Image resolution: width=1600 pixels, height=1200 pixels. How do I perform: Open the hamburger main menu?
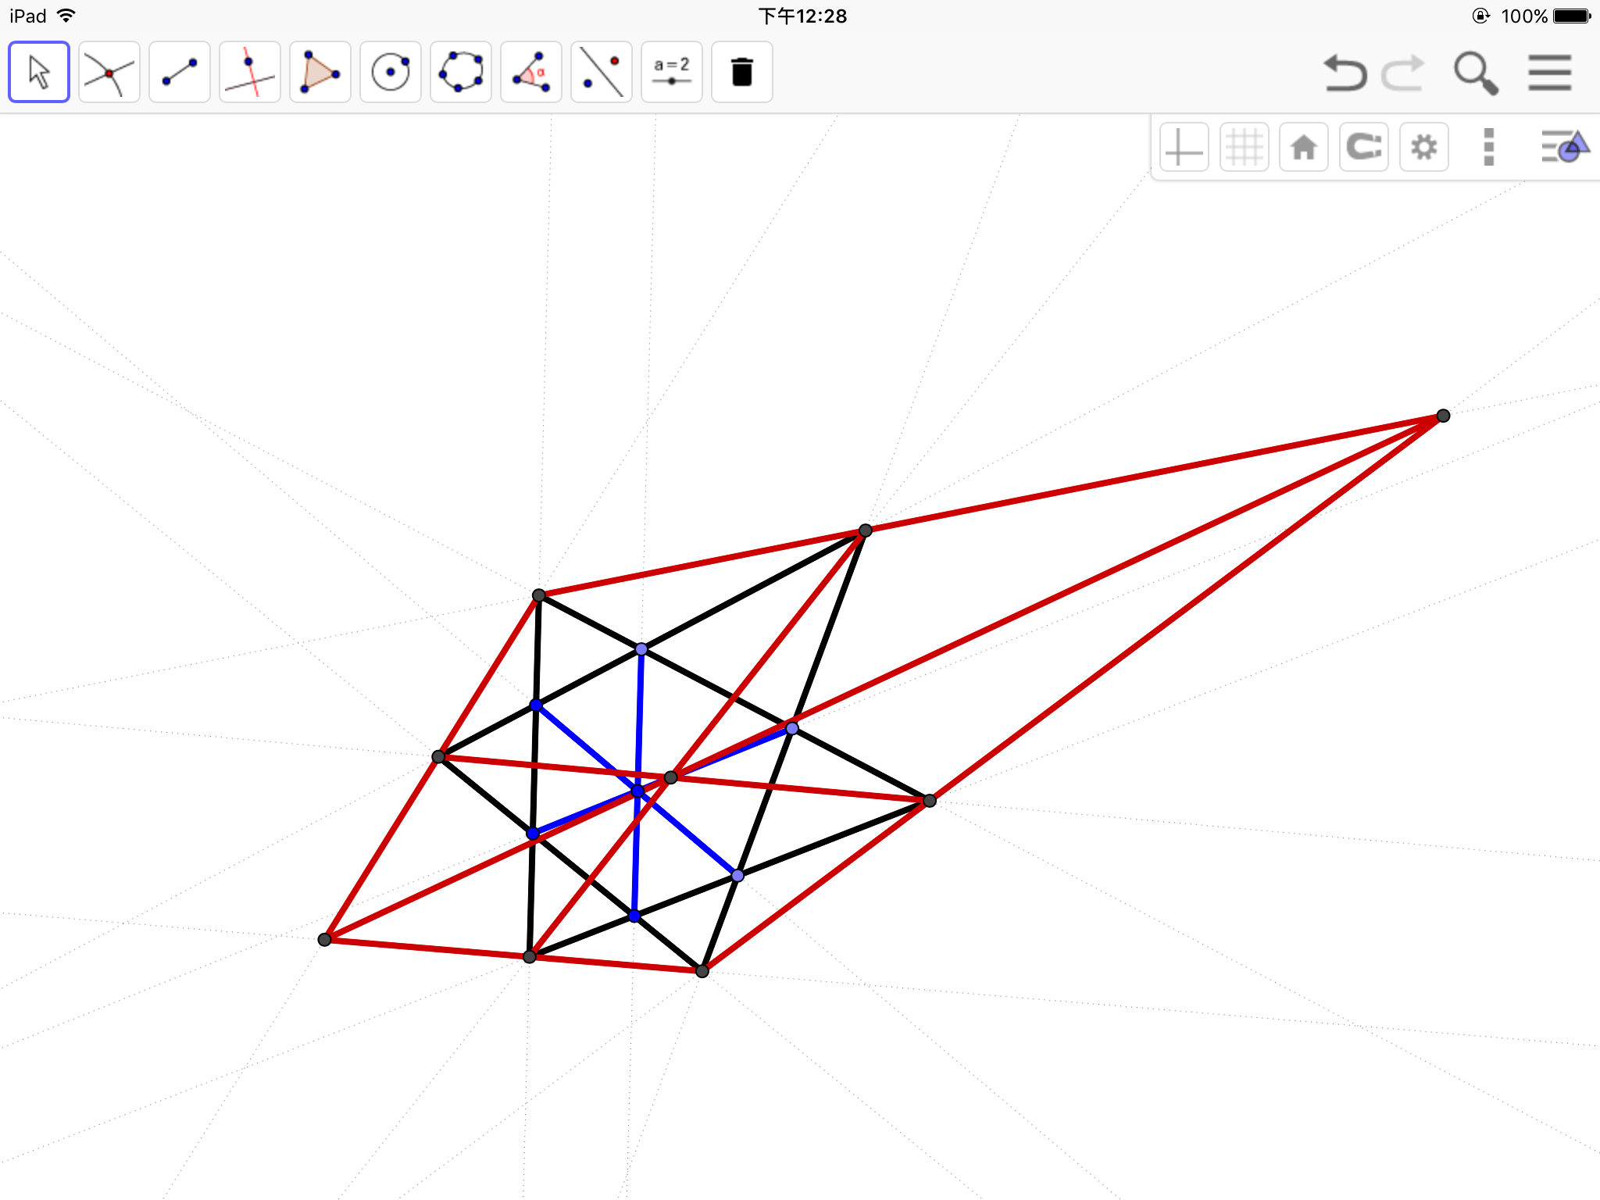(x=1550, y=73)
